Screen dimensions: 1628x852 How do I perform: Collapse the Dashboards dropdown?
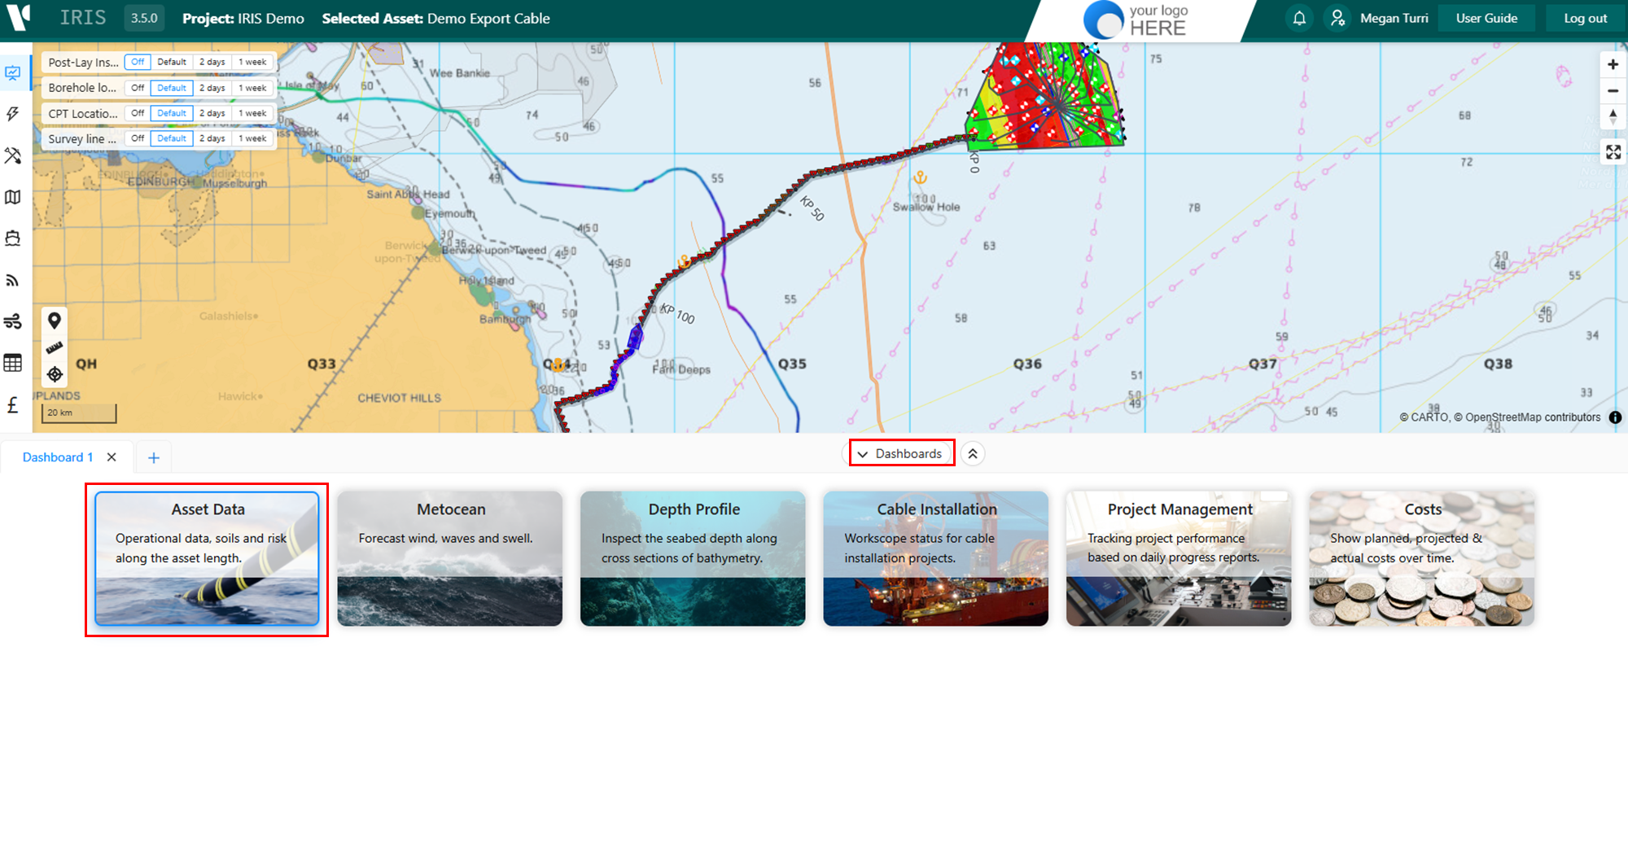pyautogui.click(x=901, y=453)
